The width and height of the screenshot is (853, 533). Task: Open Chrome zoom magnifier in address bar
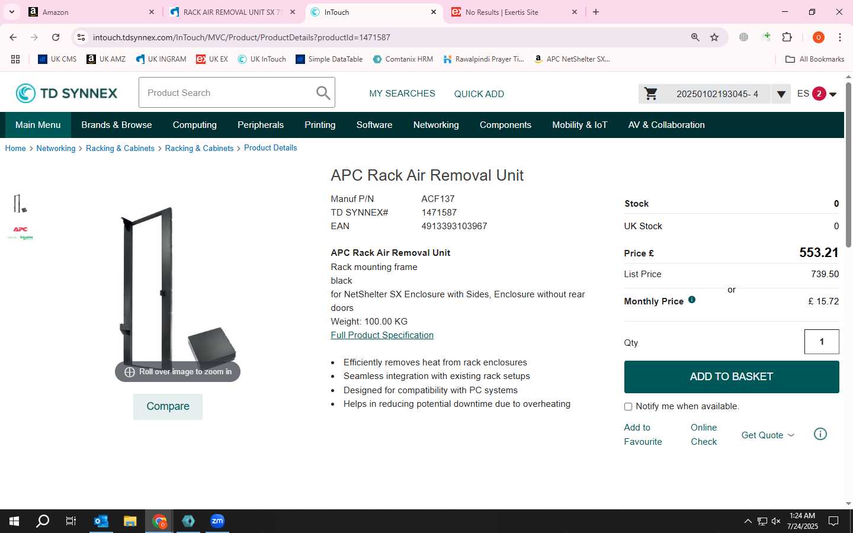(x=695, y=37)
